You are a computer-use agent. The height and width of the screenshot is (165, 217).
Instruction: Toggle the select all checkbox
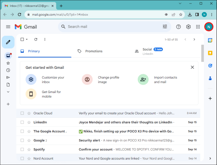(x=22, y=39)
